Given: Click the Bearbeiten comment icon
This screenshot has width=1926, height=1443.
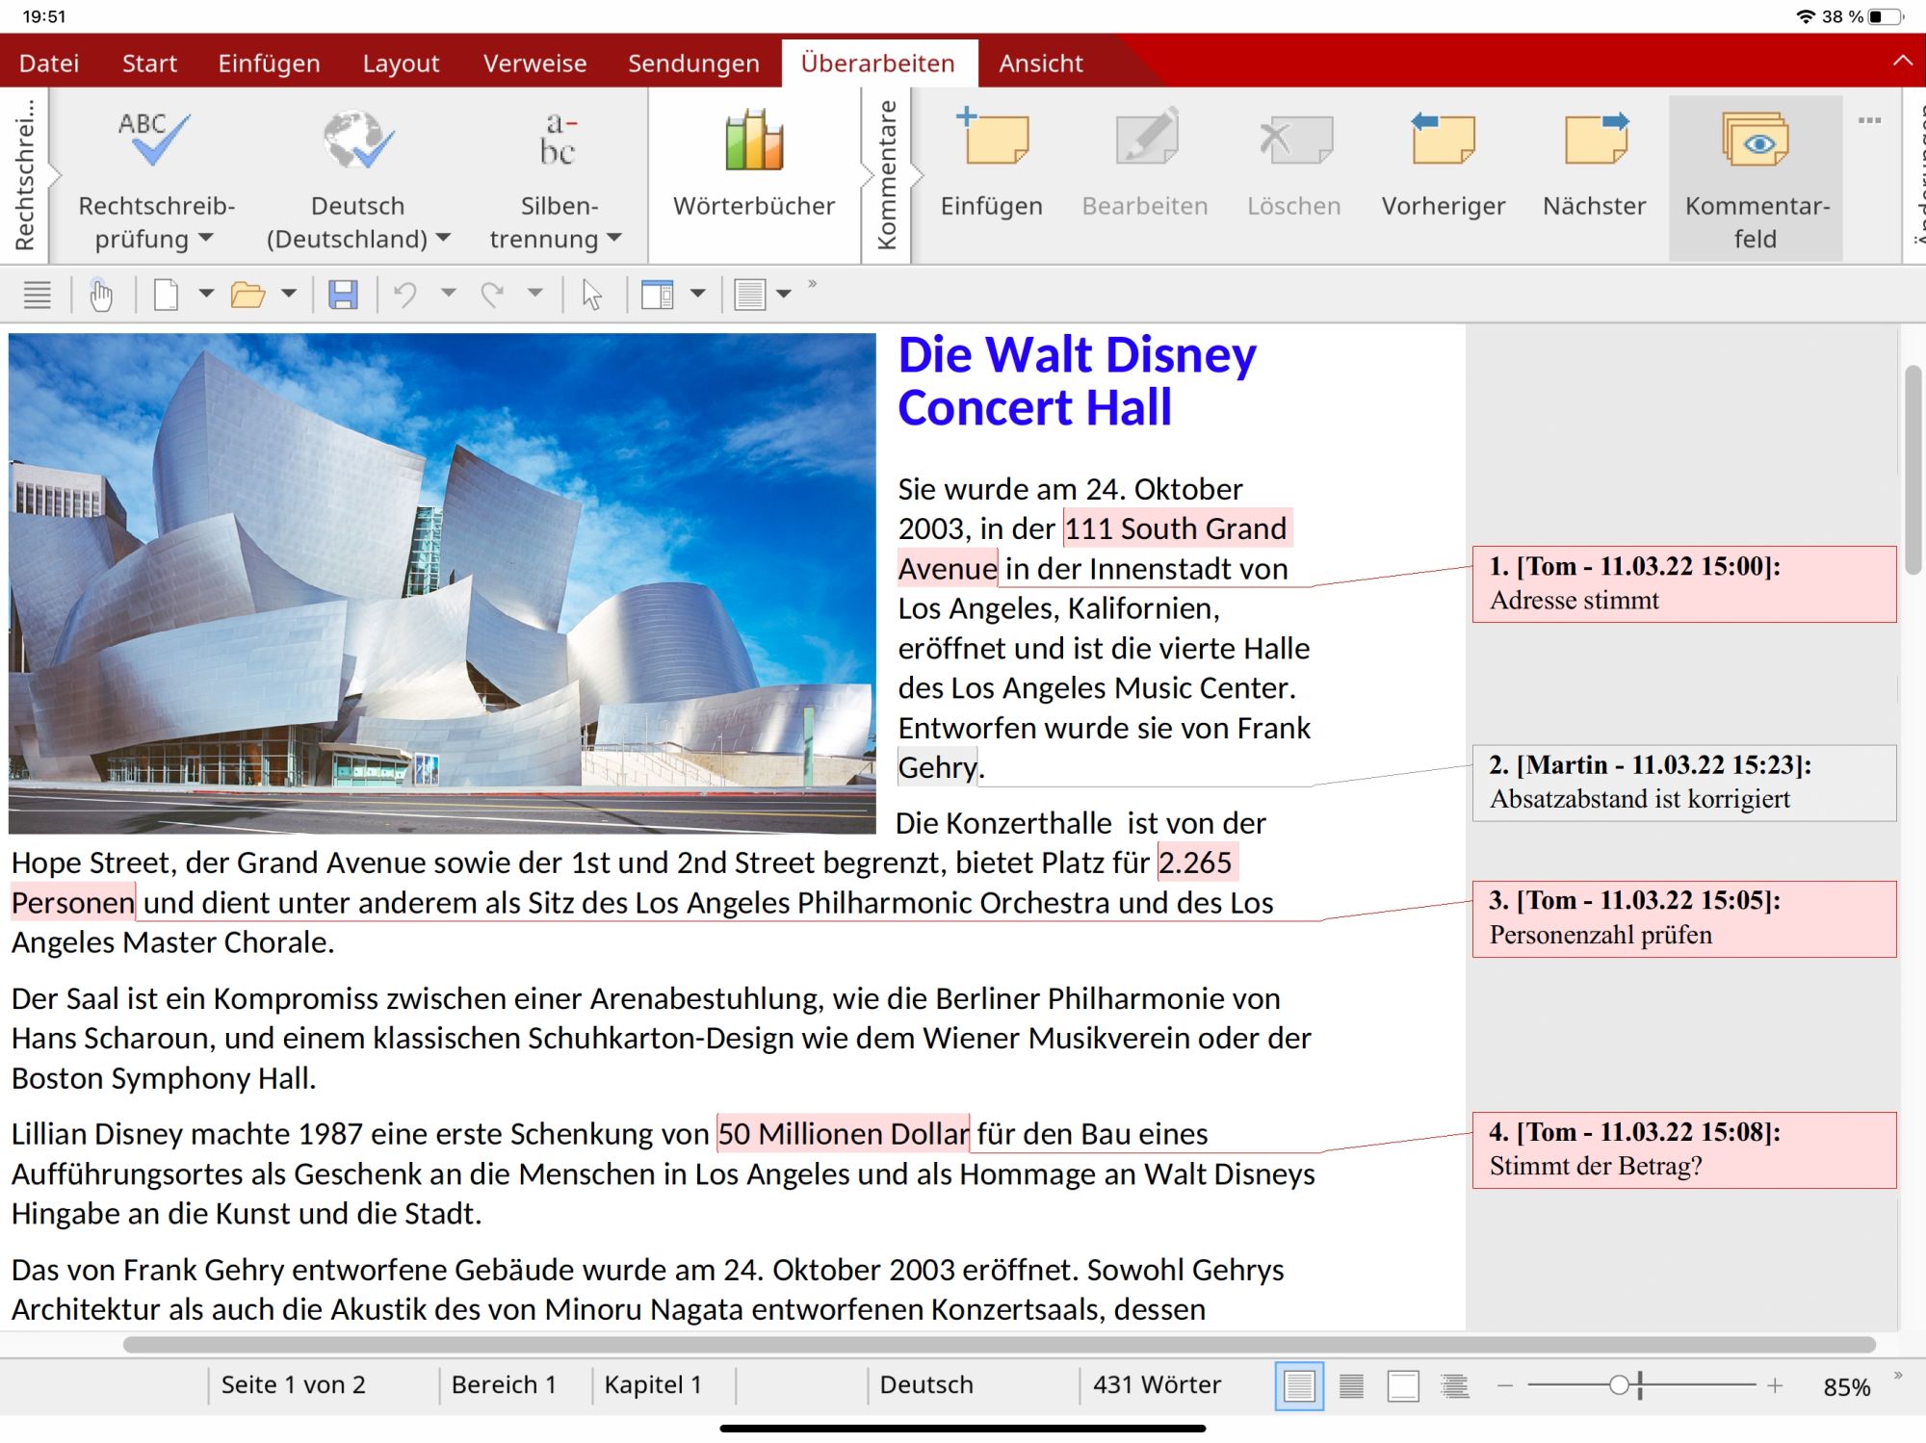Looking at the screenshot, I should pos(1146,138).
